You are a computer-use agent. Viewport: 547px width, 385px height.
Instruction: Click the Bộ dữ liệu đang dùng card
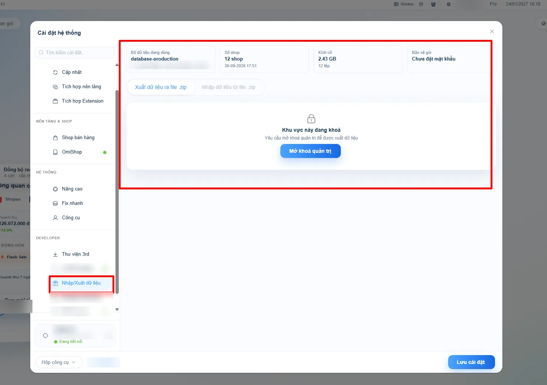[x=171, y=59]
